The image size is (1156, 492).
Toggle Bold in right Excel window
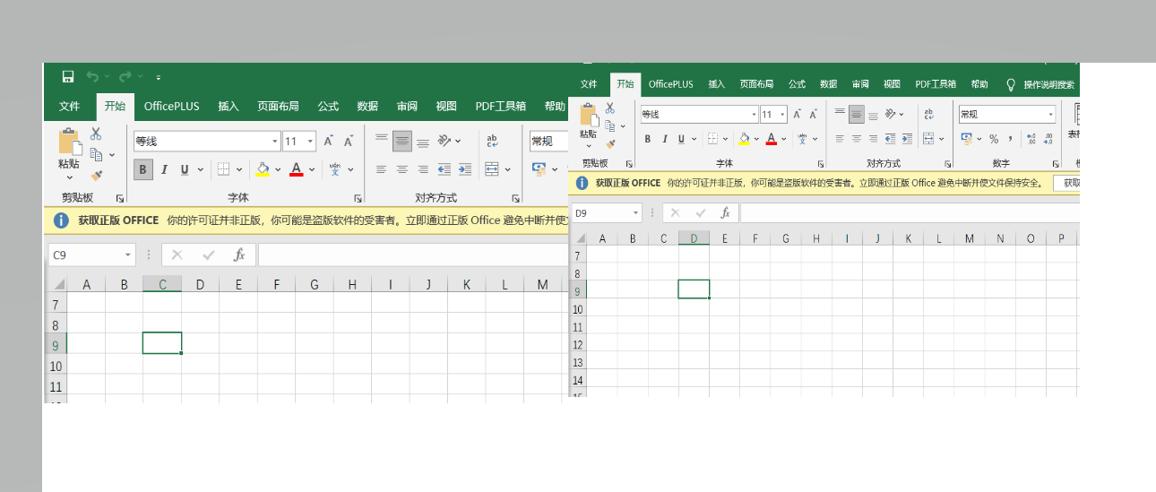pos(648,139)
